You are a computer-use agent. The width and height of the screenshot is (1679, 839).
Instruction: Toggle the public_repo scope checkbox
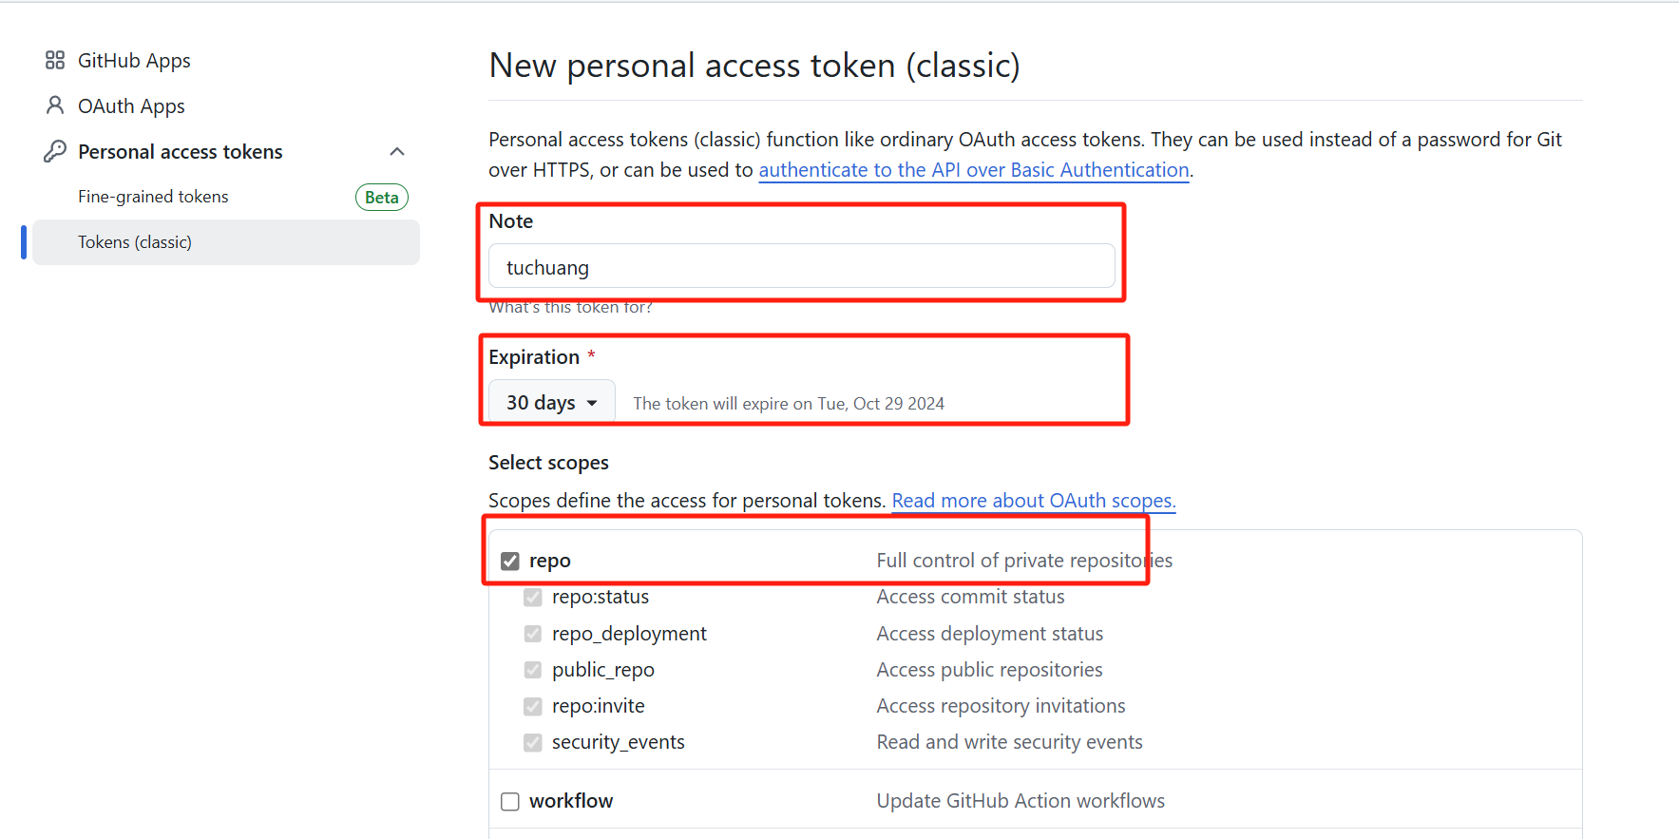(533, 670)
